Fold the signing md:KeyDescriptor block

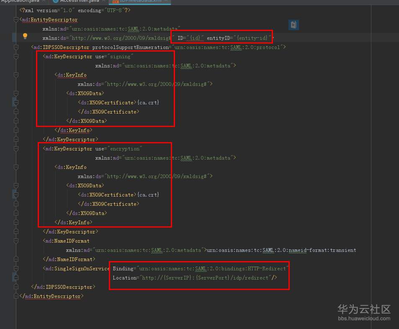pyautogui.click(x=16, y=57)
